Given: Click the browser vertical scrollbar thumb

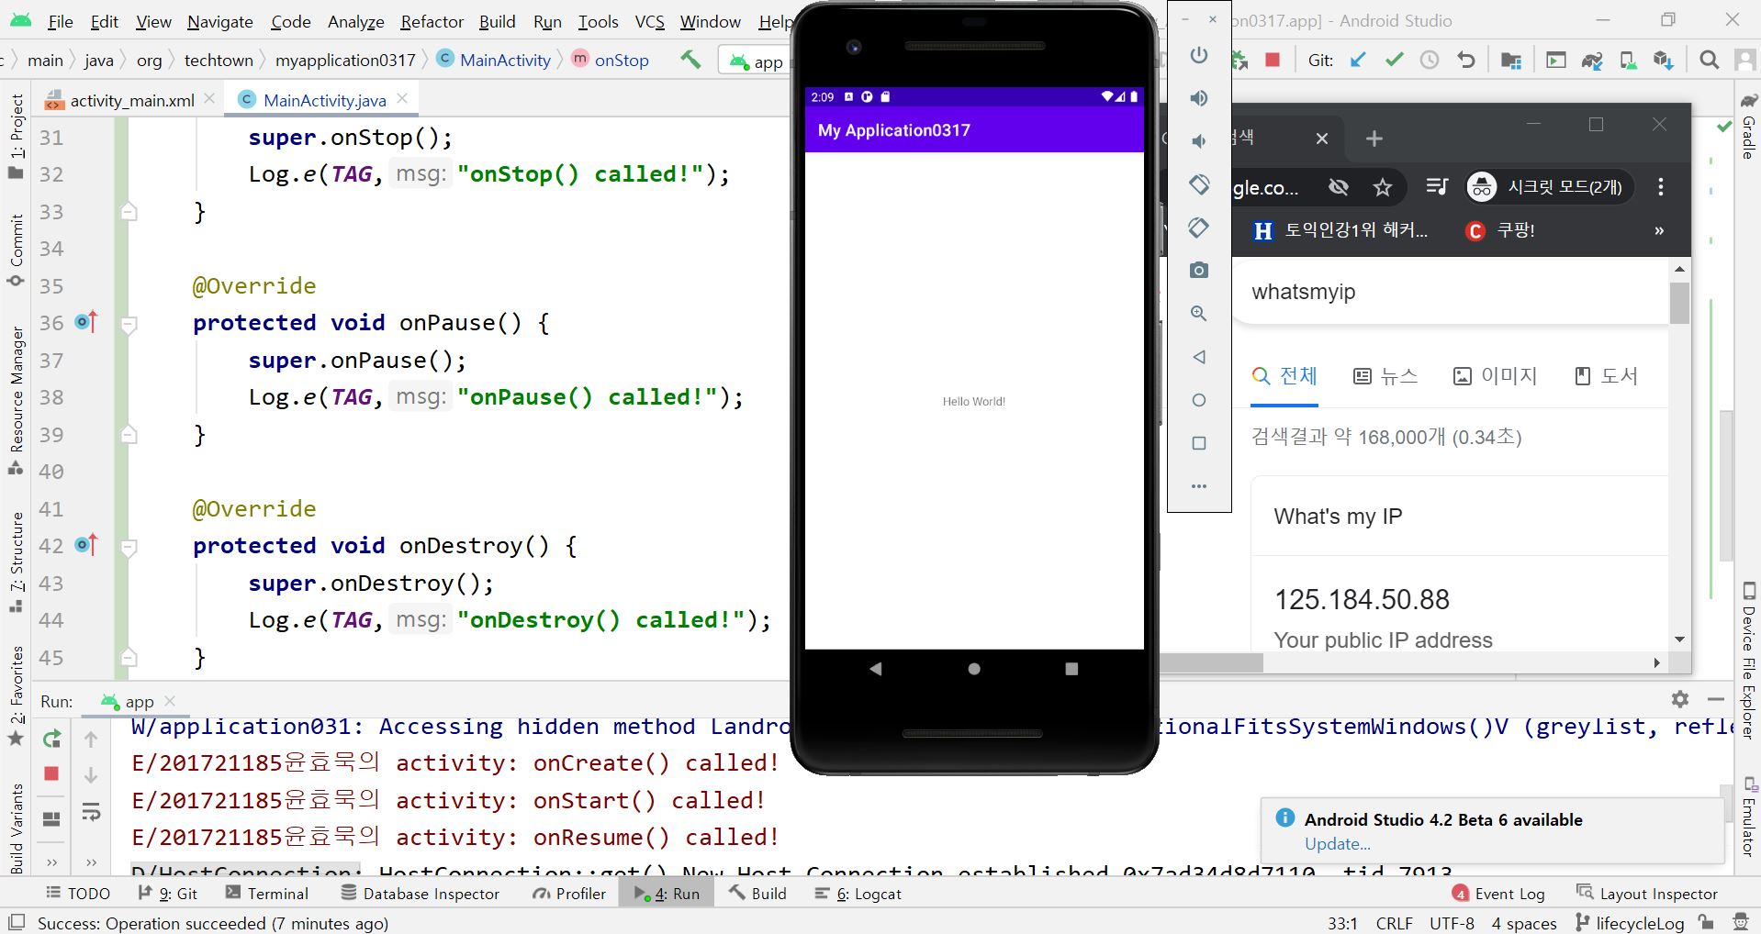Looking at the screenshot, I should [x=1678, y=303].
